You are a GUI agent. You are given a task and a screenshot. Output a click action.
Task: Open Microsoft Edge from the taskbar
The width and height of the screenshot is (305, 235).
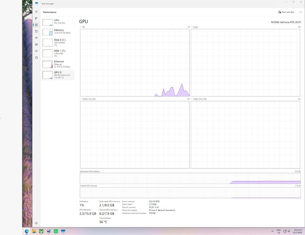27,231
